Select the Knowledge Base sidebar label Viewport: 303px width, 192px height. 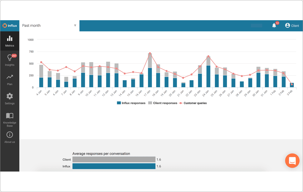[x=10, y=124]
